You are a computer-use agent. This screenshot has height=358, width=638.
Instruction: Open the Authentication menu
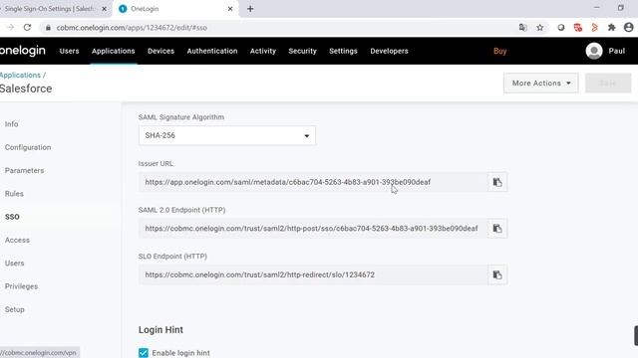(x=212, y=51)
